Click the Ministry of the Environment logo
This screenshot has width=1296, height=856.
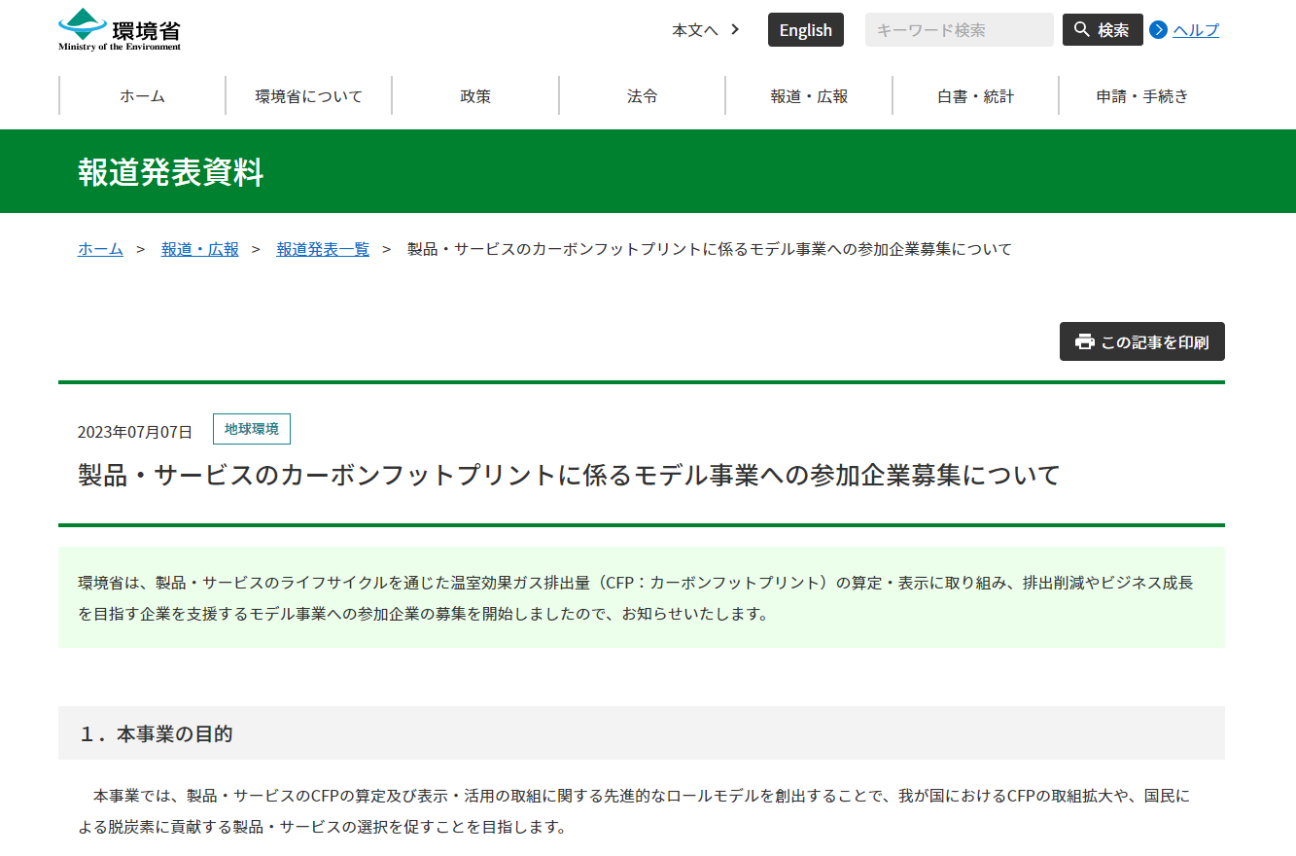click(x=120, y=29)
